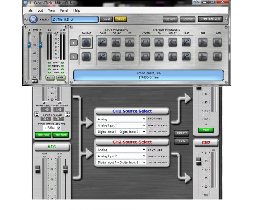Toggle Front Panel Lock

[210, 19]
